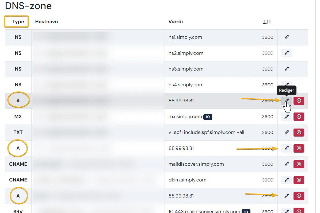Edit the ns3.simply.com NS record
Viewport: 320px width, 213px height.
click(287, 69)
